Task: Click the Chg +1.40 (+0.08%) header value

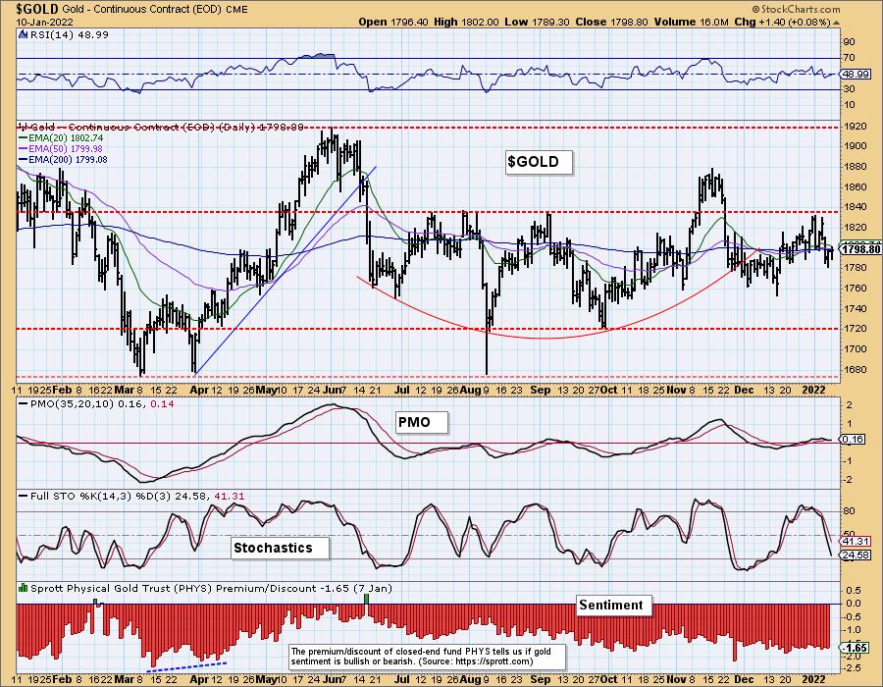Action: (x=782, y=23)
